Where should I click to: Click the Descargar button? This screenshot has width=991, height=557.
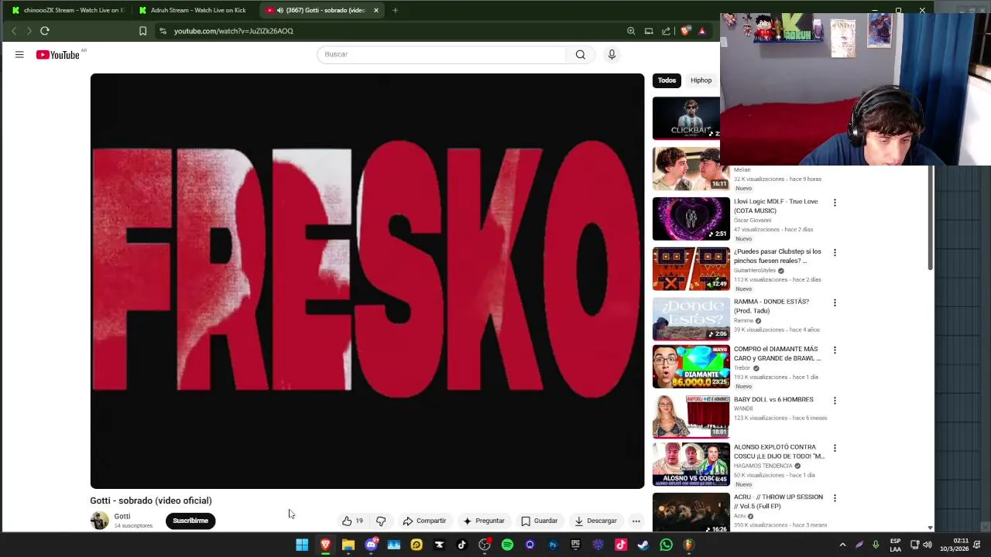[595, 521]
